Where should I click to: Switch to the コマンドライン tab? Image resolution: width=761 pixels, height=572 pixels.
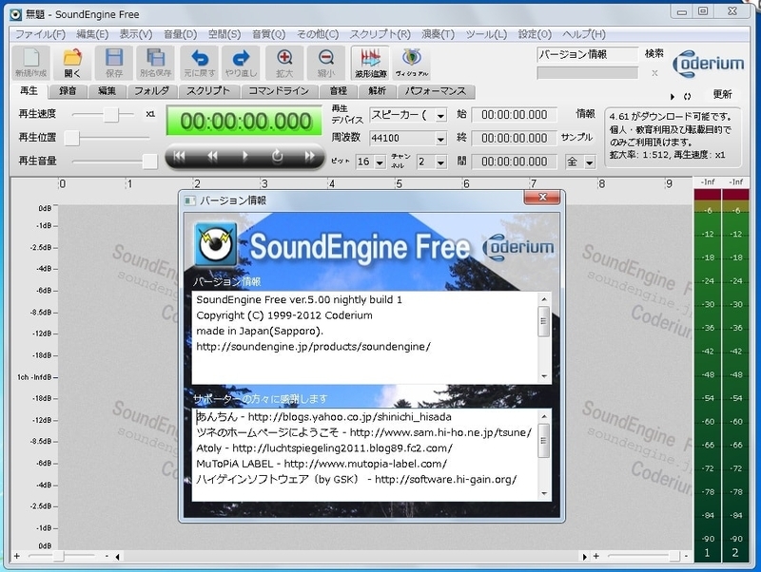(279, 91)
